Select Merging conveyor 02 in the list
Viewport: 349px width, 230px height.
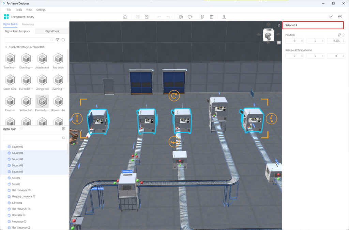[34, 196]
